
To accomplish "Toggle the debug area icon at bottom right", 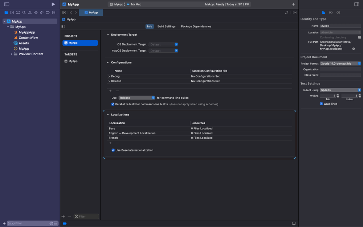I will [x=294, y=223].
